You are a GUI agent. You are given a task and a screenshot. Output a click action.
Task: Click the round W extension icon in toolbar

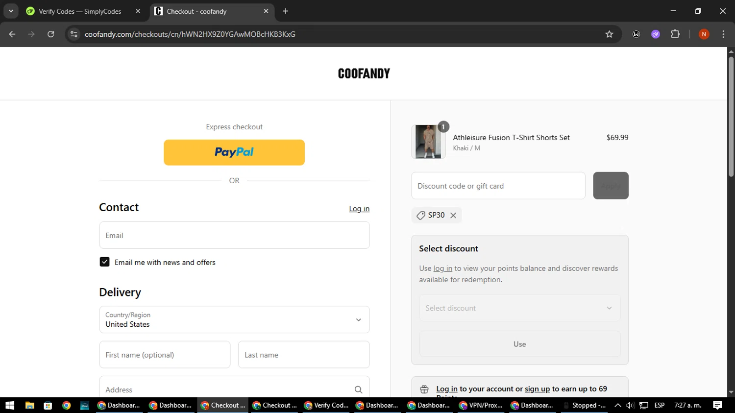coord(636,34)
